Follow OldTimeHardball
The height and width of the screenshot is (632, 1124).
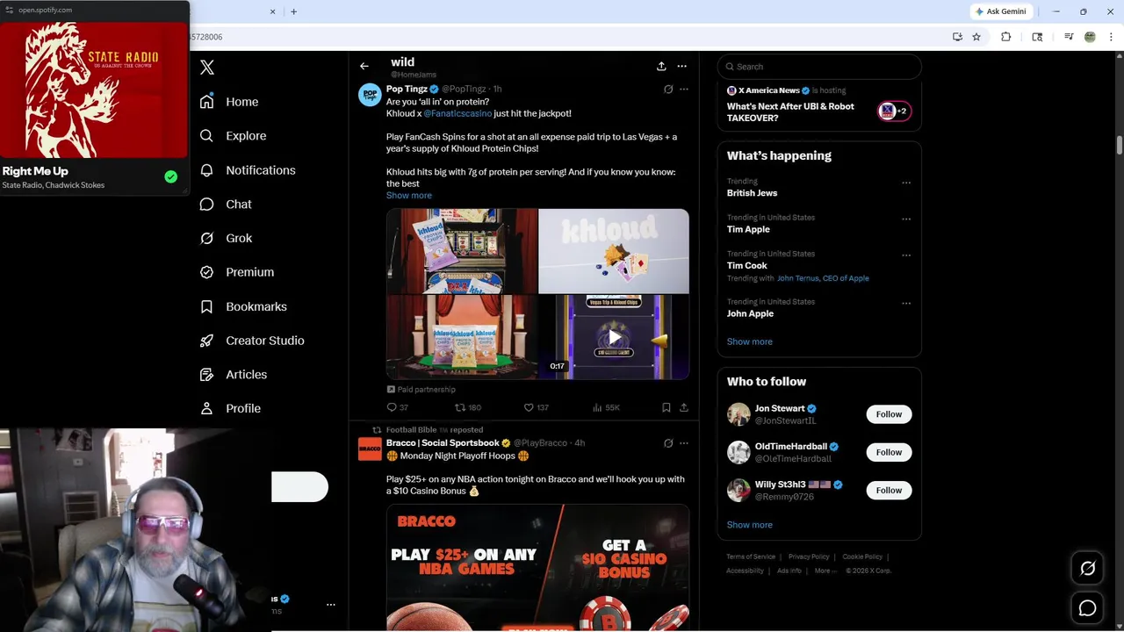point(889,452)
